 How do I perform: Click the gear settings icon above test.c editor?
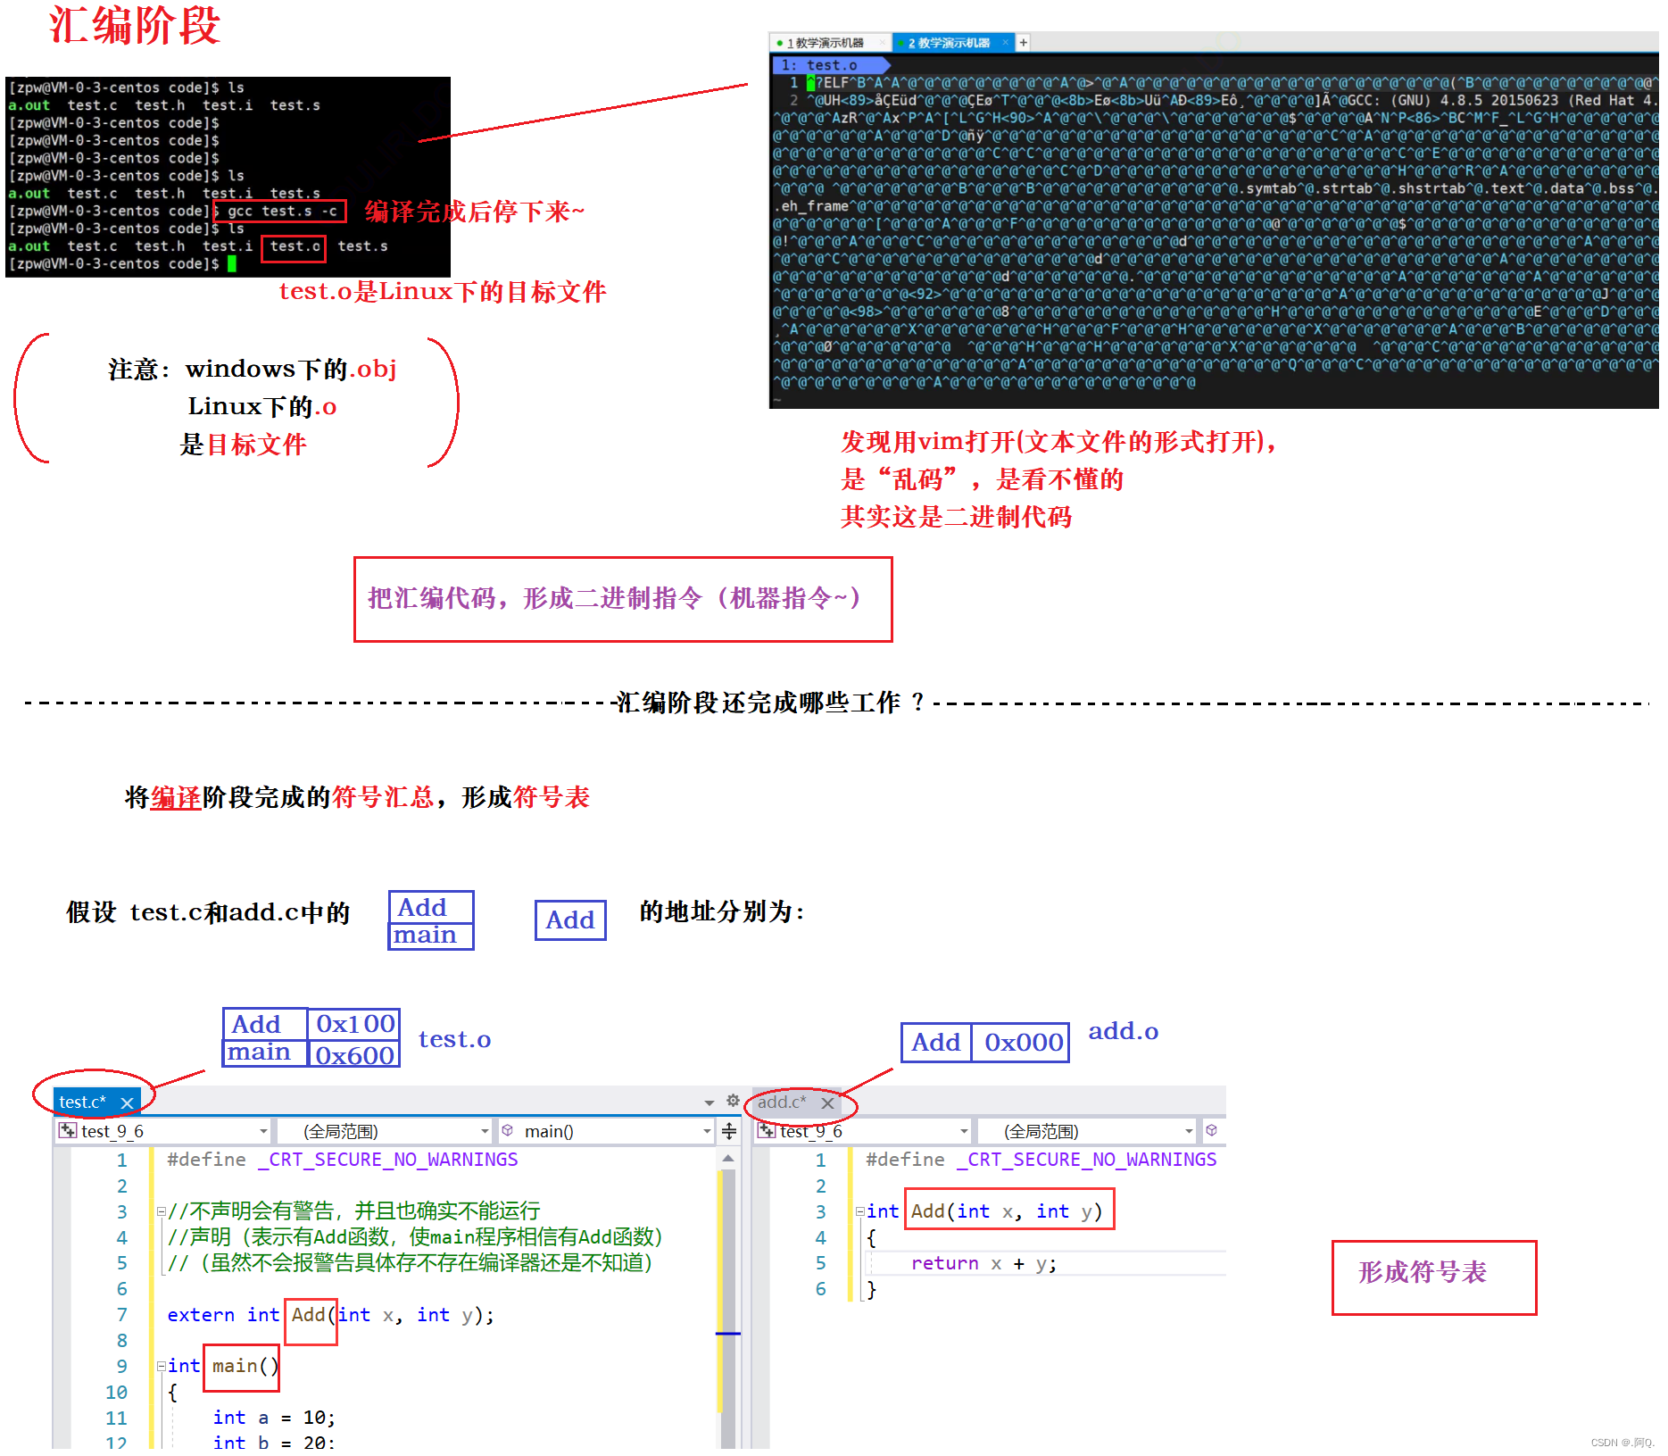coord(732,1101)
